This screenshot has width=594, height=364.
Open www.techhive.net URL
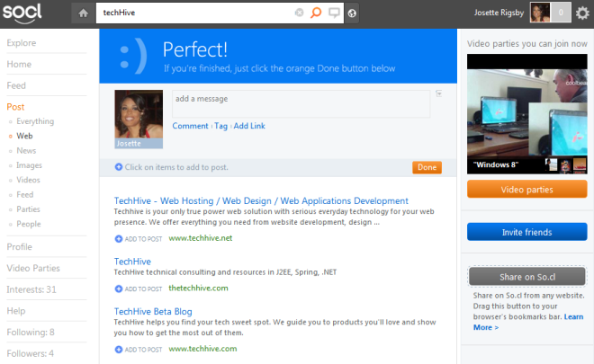point(201,238)
